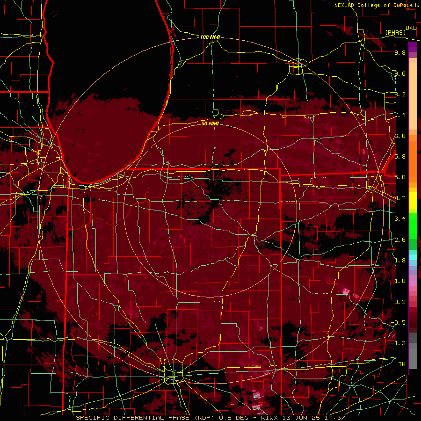Viewport: 421px width, 421px height.
Task: Click the 100 NMI range ring label
Action: 210,37
